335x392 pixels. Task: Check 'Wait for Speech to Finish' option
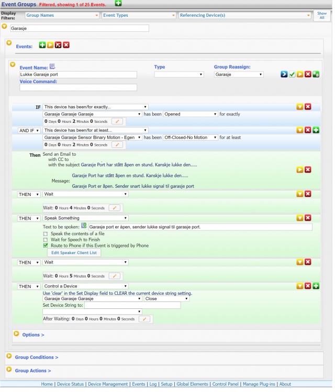(46, 239)
